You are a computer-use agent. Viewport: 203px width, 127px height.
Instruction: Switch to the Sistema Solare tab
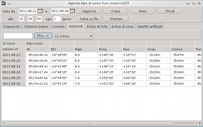36,26
